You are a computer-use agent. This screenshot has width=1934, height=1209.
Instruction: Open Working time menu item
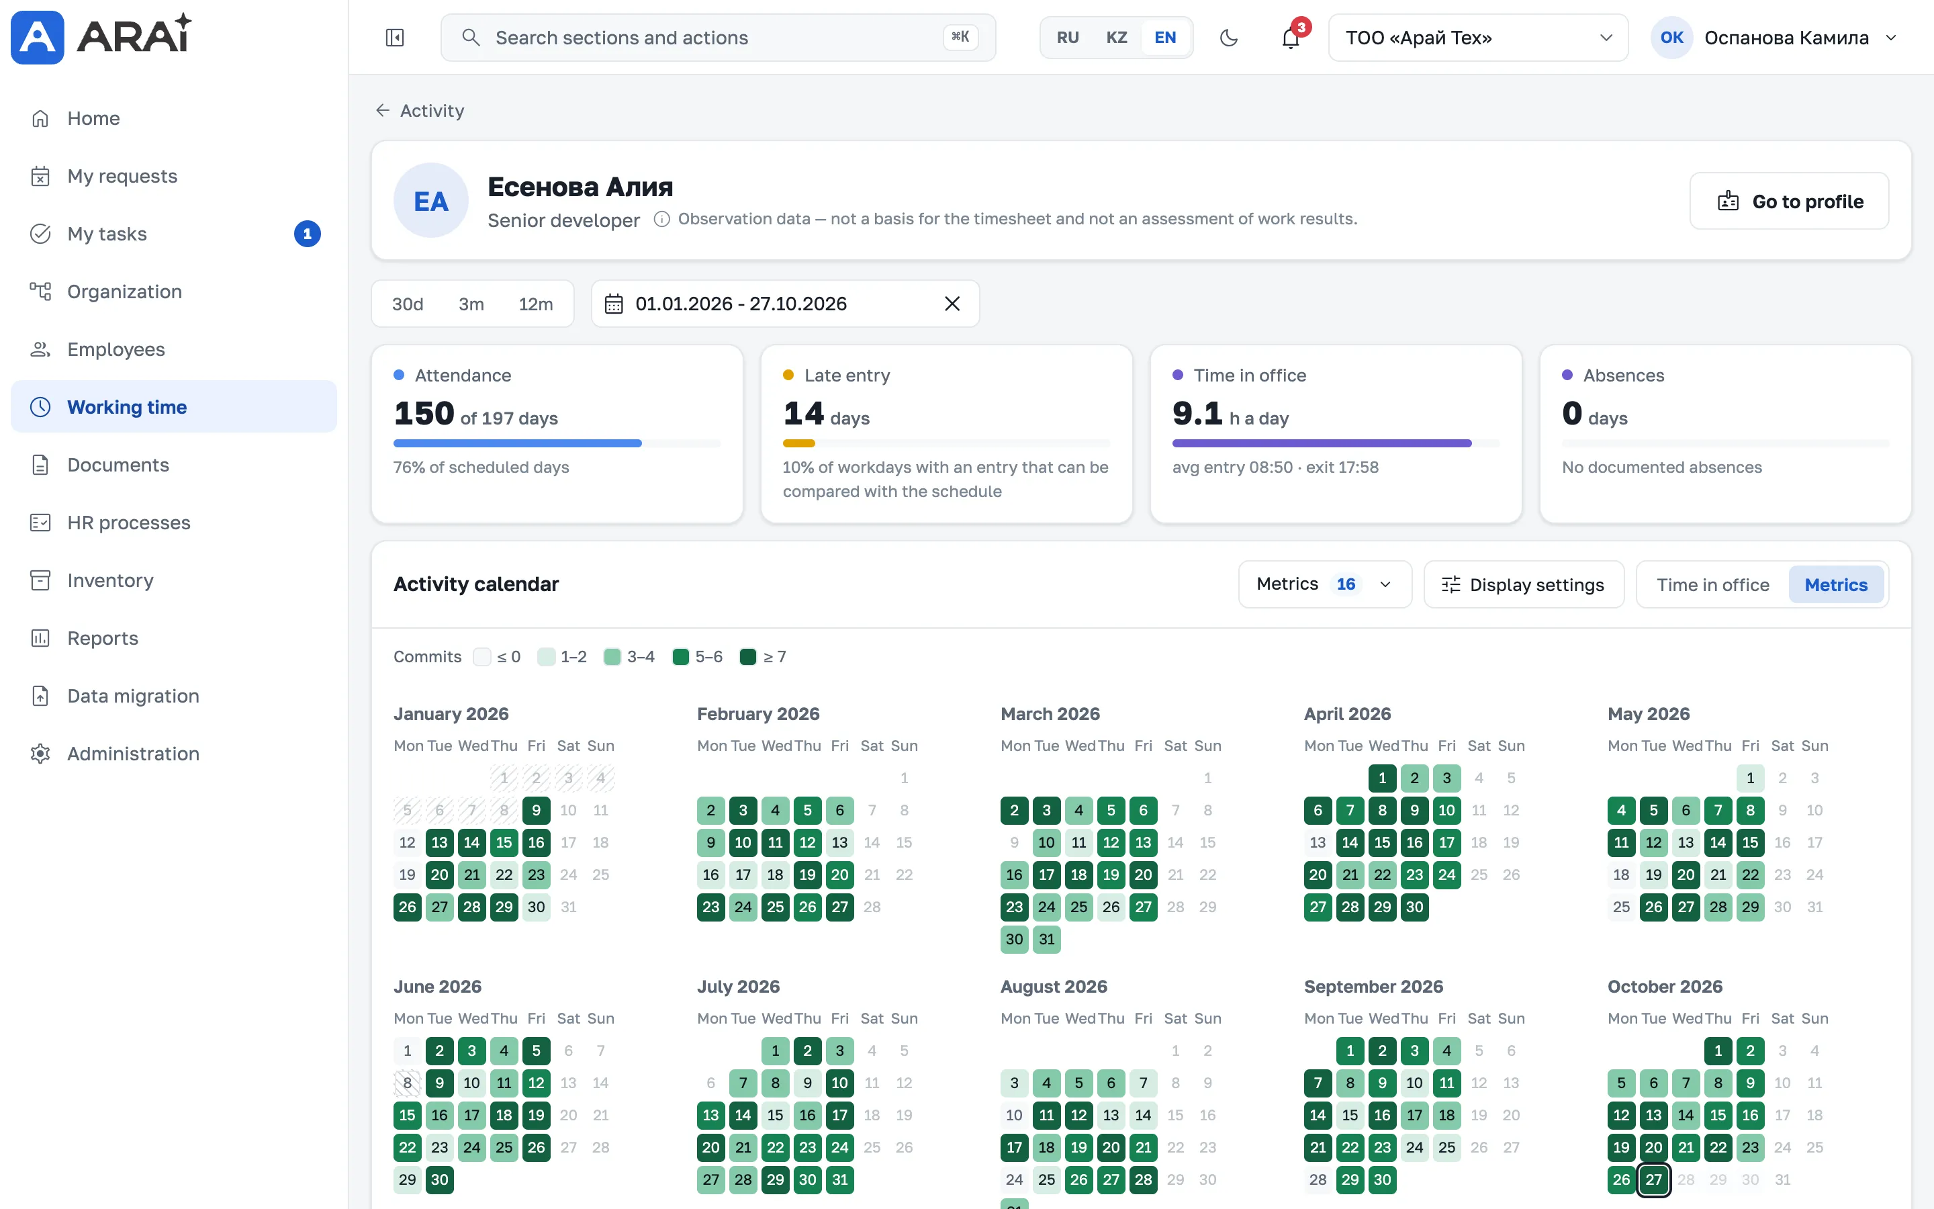[x=173, y=407]
